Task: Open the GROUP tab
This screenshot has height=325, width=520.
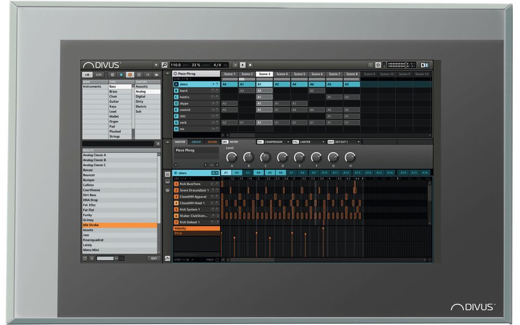Action: coord(196,142)
